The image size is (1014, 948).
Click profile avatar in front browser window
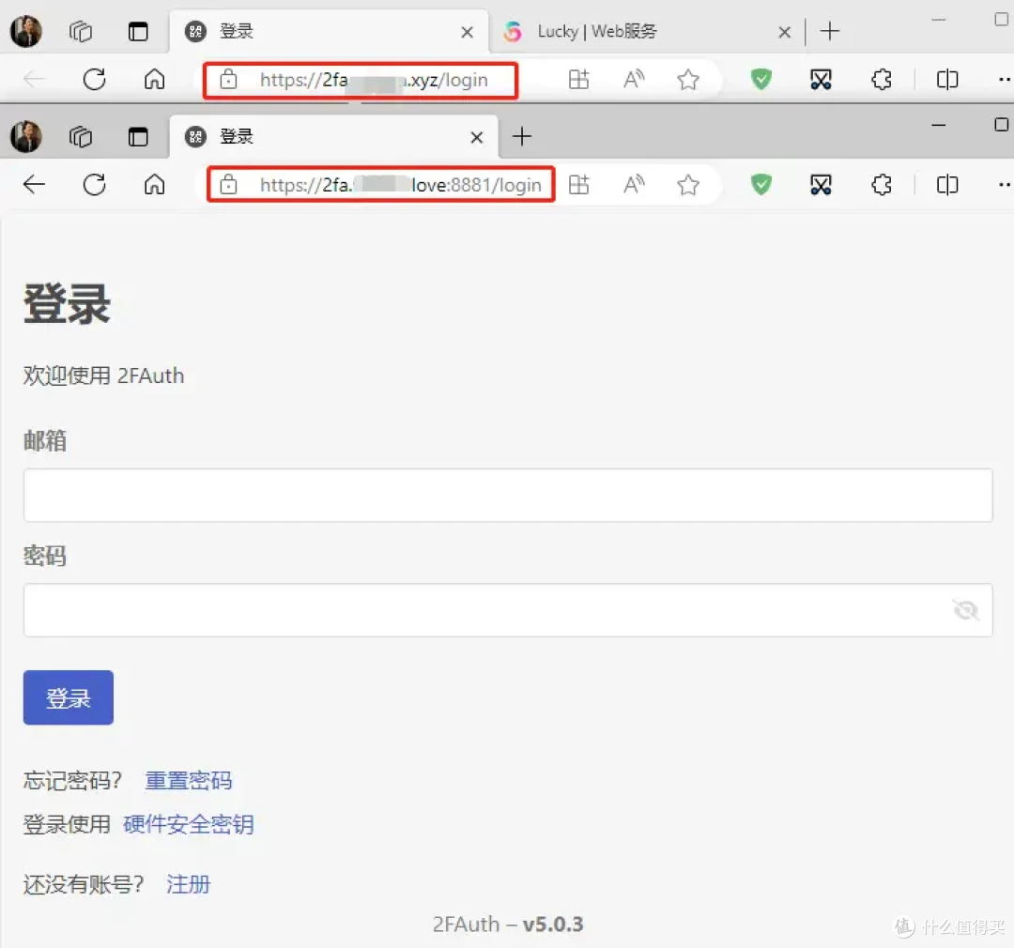point(26,136)
